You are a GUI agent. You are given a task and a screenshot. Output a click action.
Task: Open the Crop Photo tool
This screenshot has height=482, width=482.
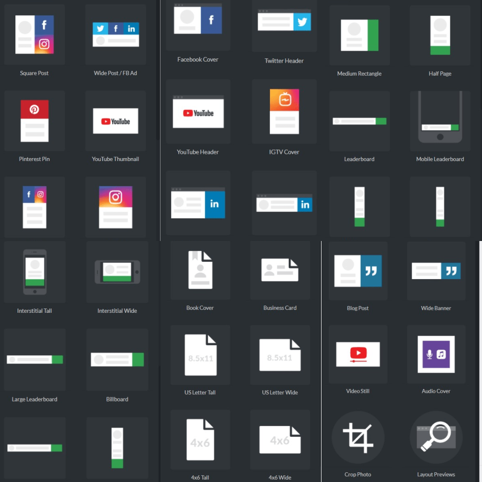click(358, 438)
